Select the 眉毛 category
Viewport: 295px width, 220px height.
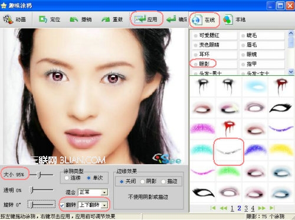(262, 45)
